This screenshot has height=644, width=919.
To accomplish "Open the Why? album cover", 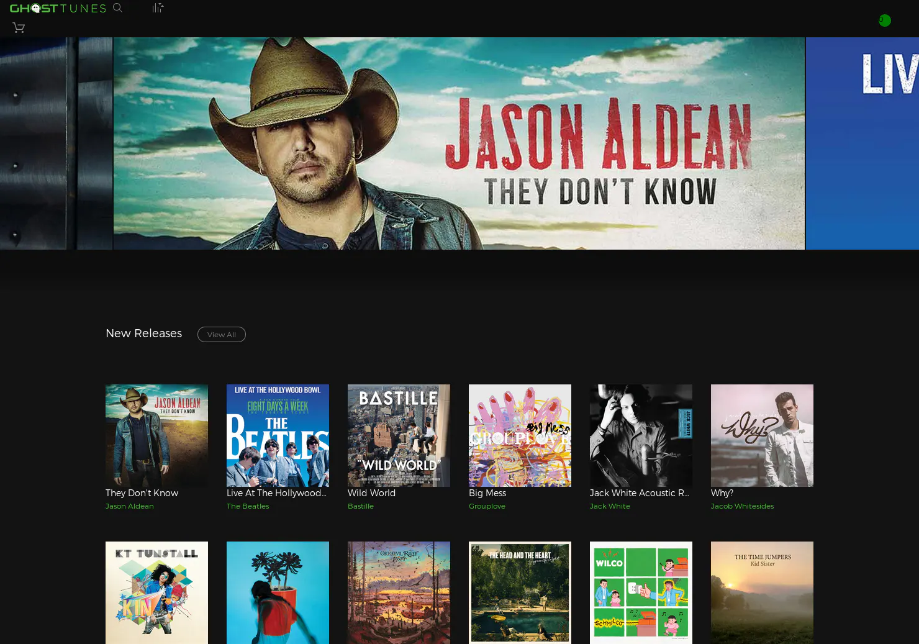I will (x=762, y=435).
